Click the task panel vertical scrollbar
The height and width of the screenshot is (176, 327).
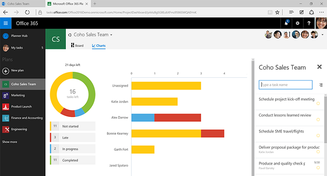pos(326,119)
